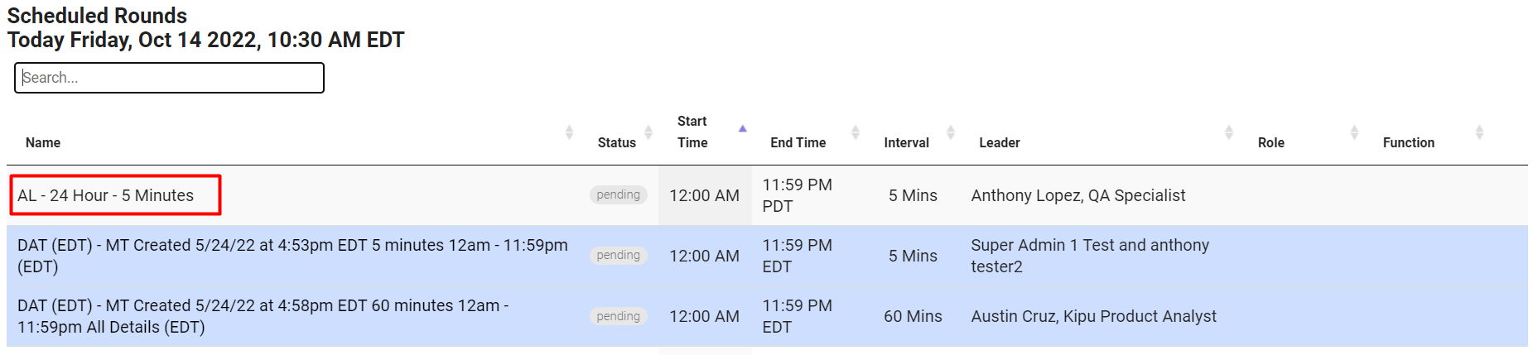The width and height of the screenshot is (1533, 355).
Task: Click the 60 Mins interval cell
Action: pyautogui.click(x=913, y=316)
